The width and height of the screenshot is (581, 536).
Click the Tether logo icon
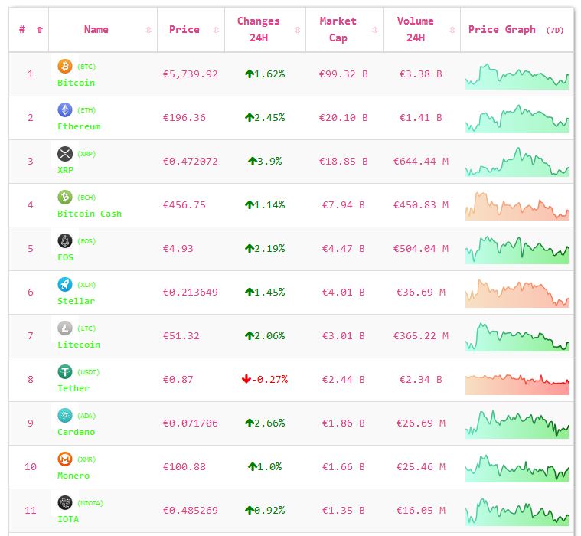pyautogui.click(x=65, y=372)
